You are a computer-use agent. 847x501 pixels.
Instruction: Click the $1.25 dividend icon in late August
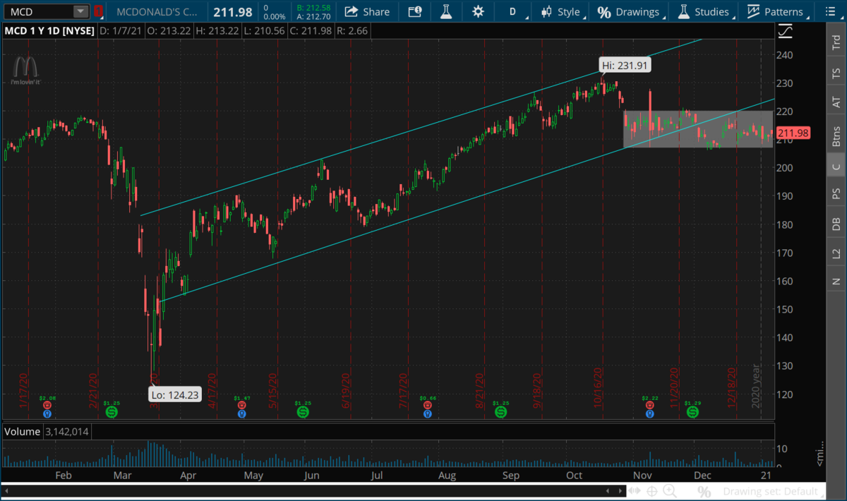500,411
